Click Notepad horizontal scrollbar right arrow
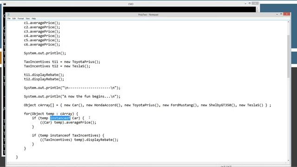The image size is (297, 167). click(286, 163)
